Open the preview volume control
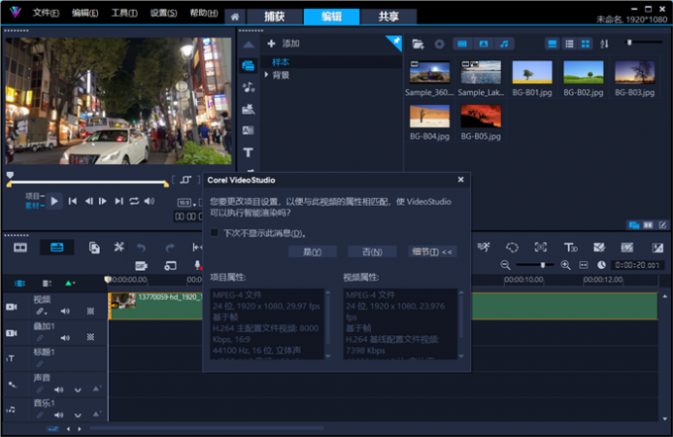Image resolution: width=673 pixels, height=437 pixels. click(x=148, y=201)
